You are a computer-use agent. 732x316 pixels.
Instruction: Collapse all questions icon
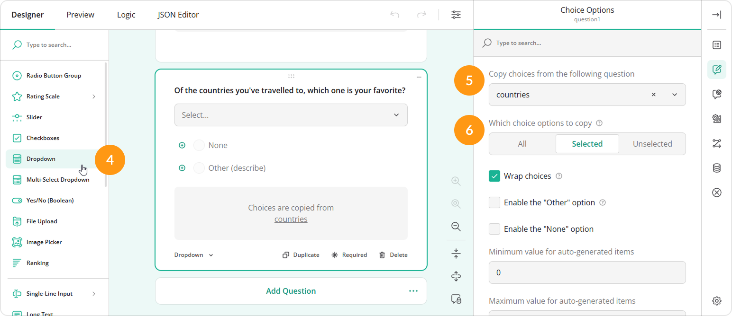[456, 253]
